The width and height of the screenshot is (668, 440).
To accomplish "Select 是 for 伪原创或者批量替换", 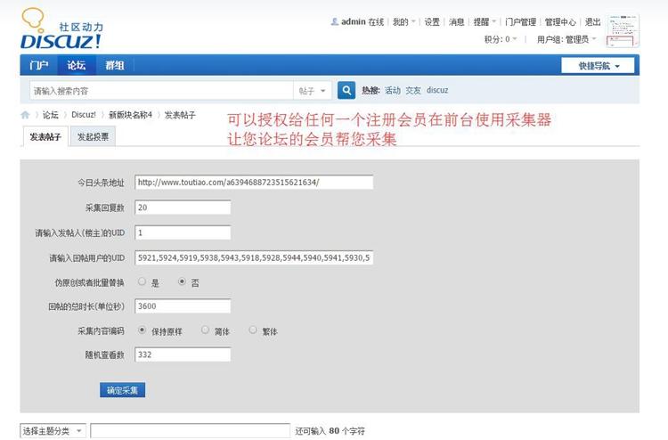I will pyautogui.click(x=142, y=281).
